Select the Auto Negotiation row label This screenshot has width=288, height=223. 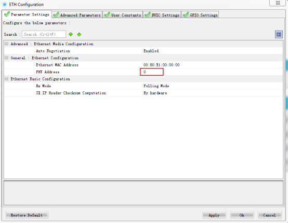point(53,51)
